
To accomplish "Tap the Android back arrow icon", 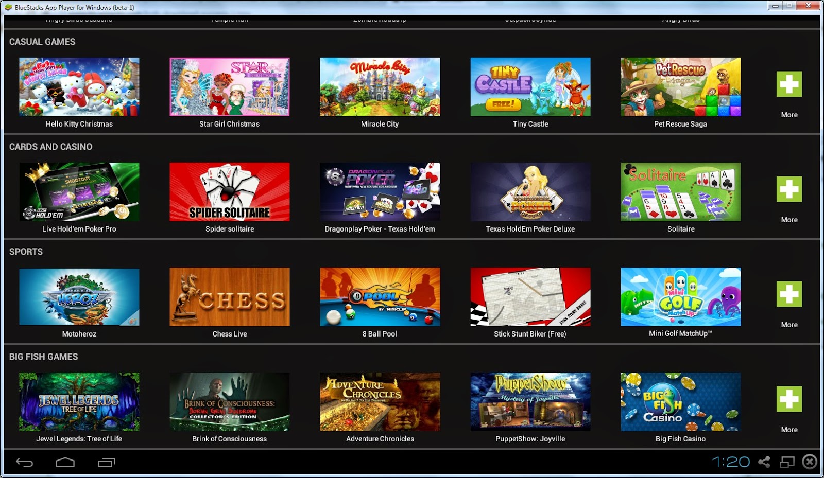I will click(x=24, y=462).
